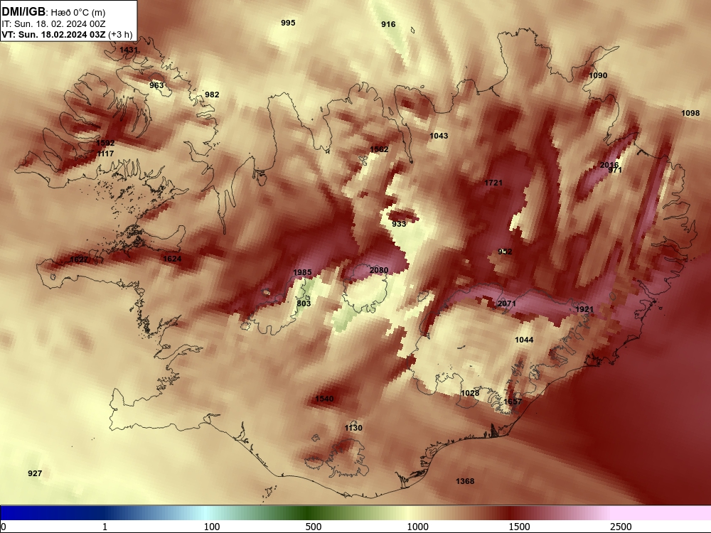Viewport: 711px width, 533px height.
Task: Select the 1500 tick label on the legend
Action: 519,527
